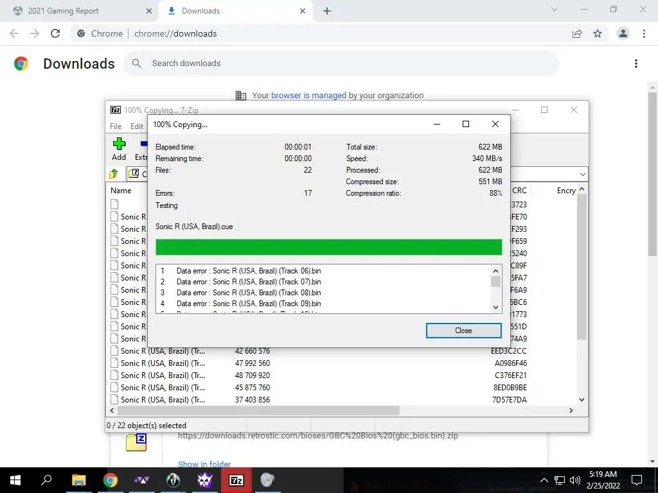The image size is (658, 493).
Task: Click CRC value A0986F46
Action: tap(511, 363)
